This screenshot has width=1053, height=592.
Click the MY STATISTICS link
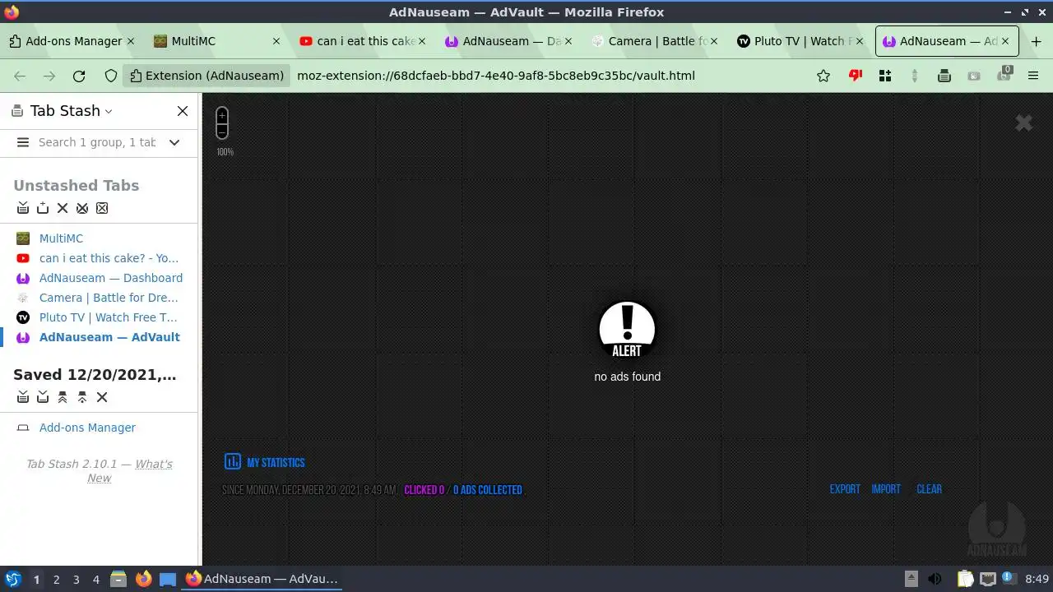point(276,463)
